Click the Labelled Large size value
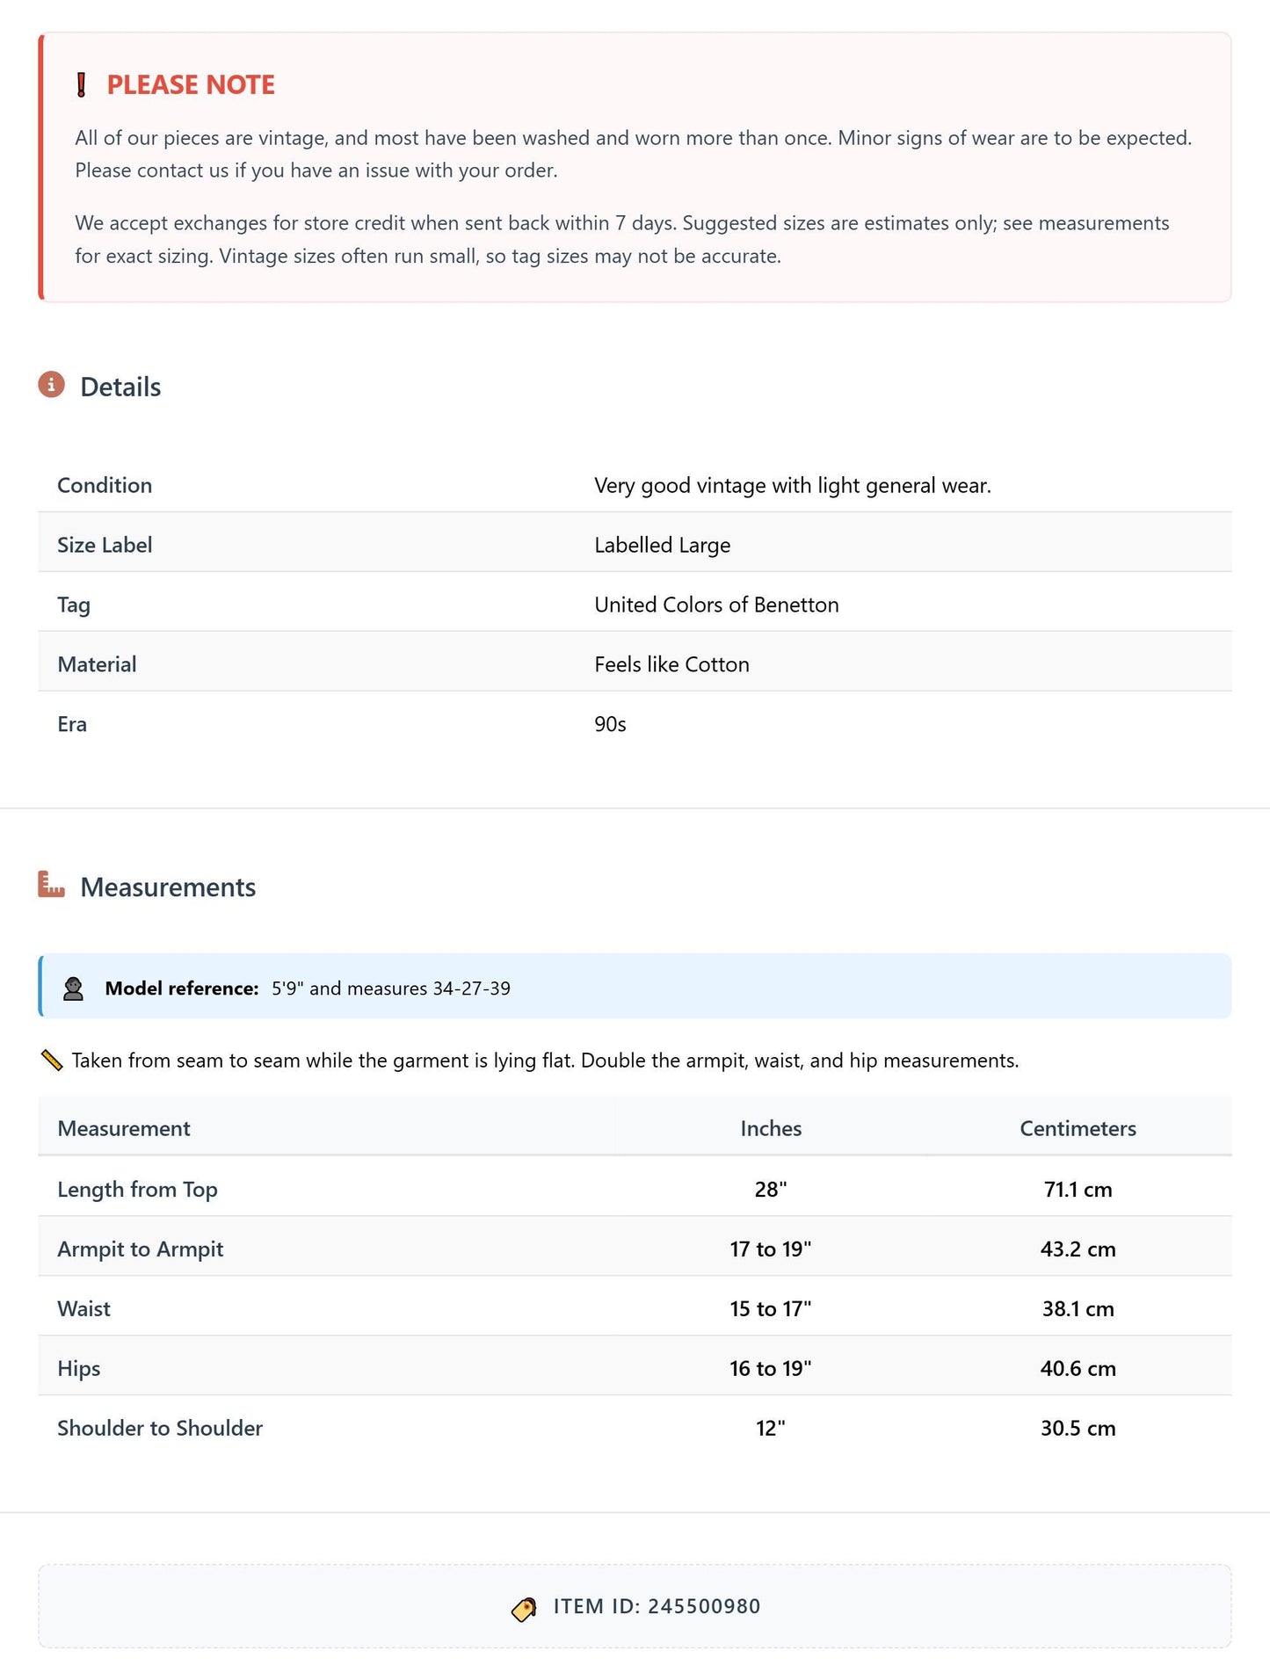This screenshot has width=1270, height=1680. (662, 545)
